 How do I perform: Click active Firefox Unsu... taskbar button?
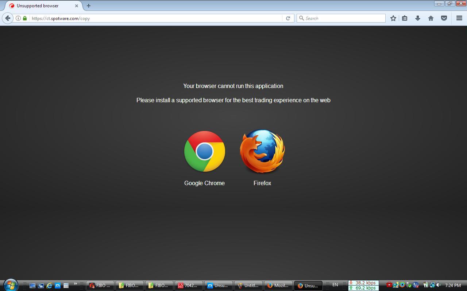click(x=308, y=286)
